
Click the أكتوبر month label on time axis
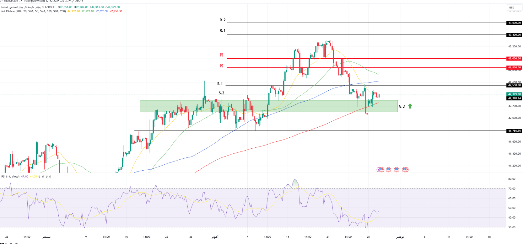[x=215, y=237]
